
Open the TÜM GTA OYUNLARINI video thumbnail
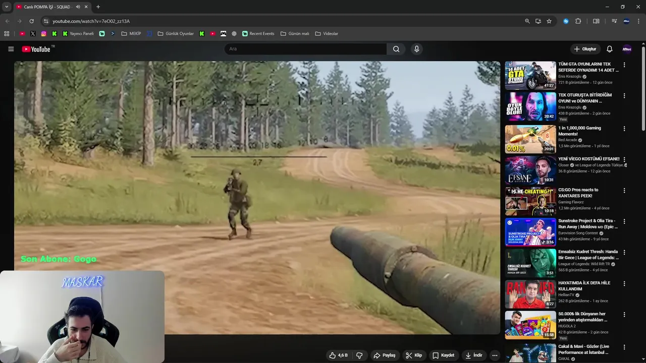530,76
